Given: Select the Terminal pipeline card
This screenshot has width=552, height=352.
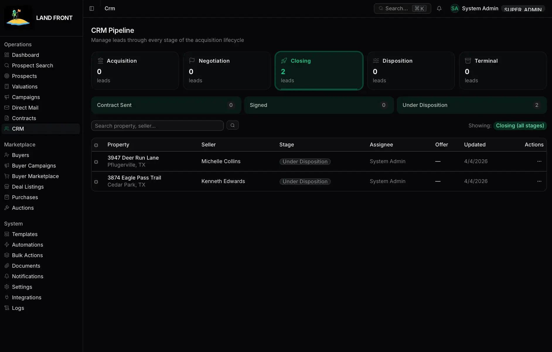Looking at the screenshot, I should click(503, 71).
